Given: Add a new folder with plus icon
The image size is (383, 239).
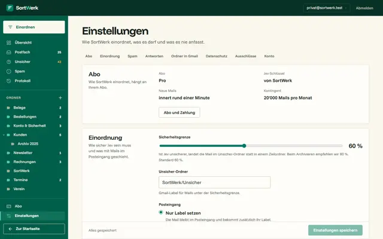Looking at the screenshot, I should pos(60,98).
